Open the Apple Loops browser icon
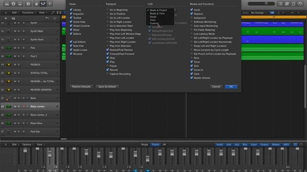The height and width of the screenshot is (172, 307). pos(294,4)
